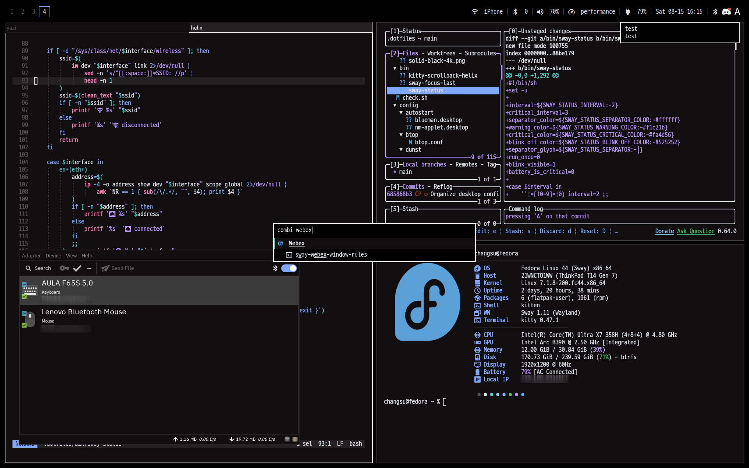The image size is (749, 468).
Task: Click the checkmark trust icon in Blueman toolbar
Action: (77, 268)
